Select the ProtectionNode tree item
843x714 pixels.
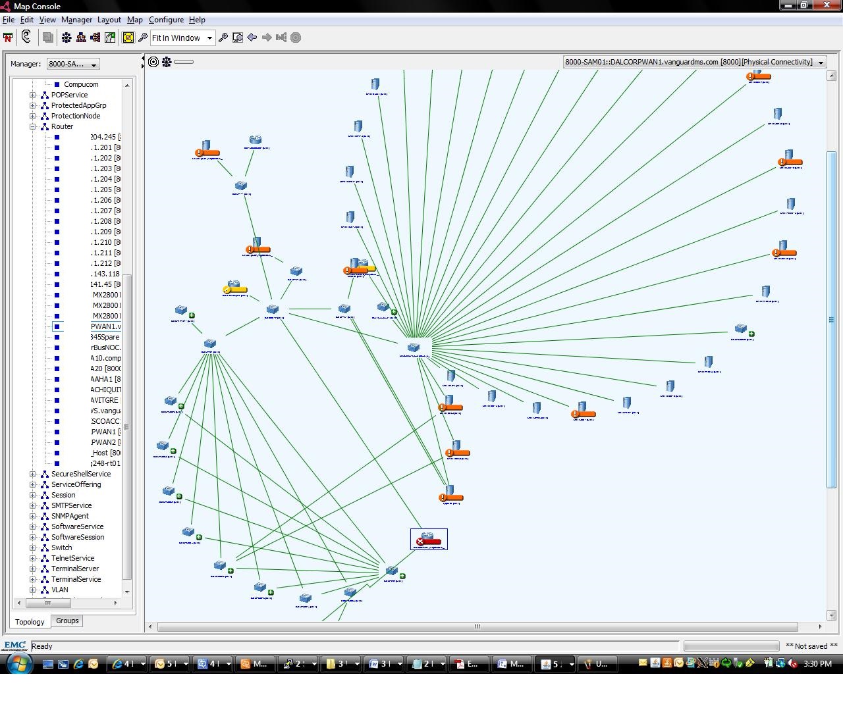pyautogui.click(x=76, y=116)
